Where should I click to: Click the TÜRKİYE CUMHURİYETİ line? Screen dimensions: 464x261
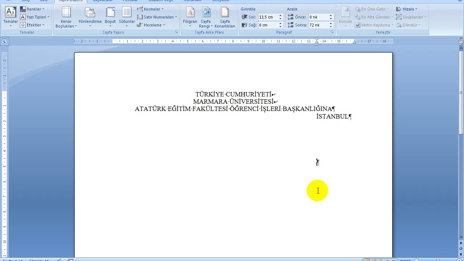(235, 94)
